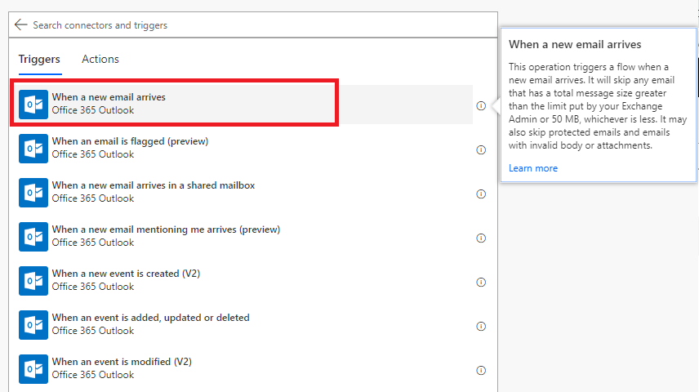This screenshot has height=392, width=699.
Task: Open info icon for shared mailbox email trigger
Action: tap(481, 194)
